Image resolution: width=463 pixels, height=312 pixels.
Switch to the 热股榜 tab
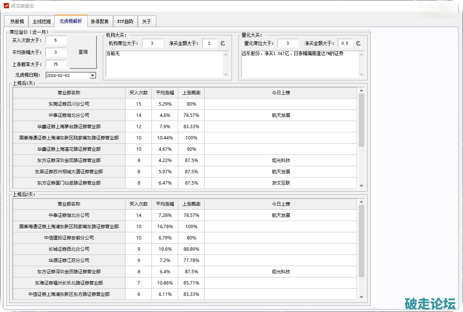point(17,21)
